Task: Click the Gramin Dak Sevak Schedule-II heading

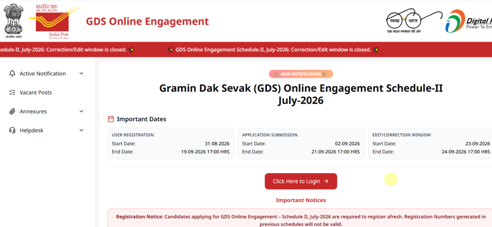Action: point(301,94)
